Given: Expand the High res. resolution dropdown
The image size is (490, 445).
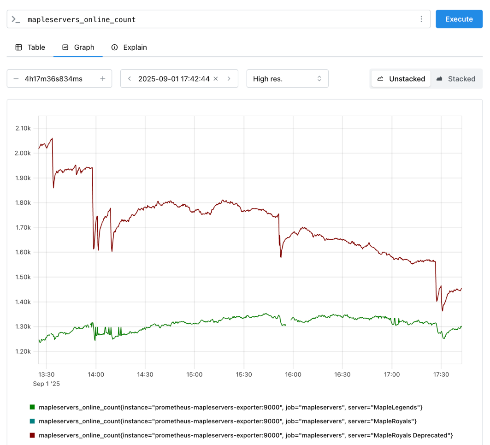Looking at the screenshot, I should 287,79.
